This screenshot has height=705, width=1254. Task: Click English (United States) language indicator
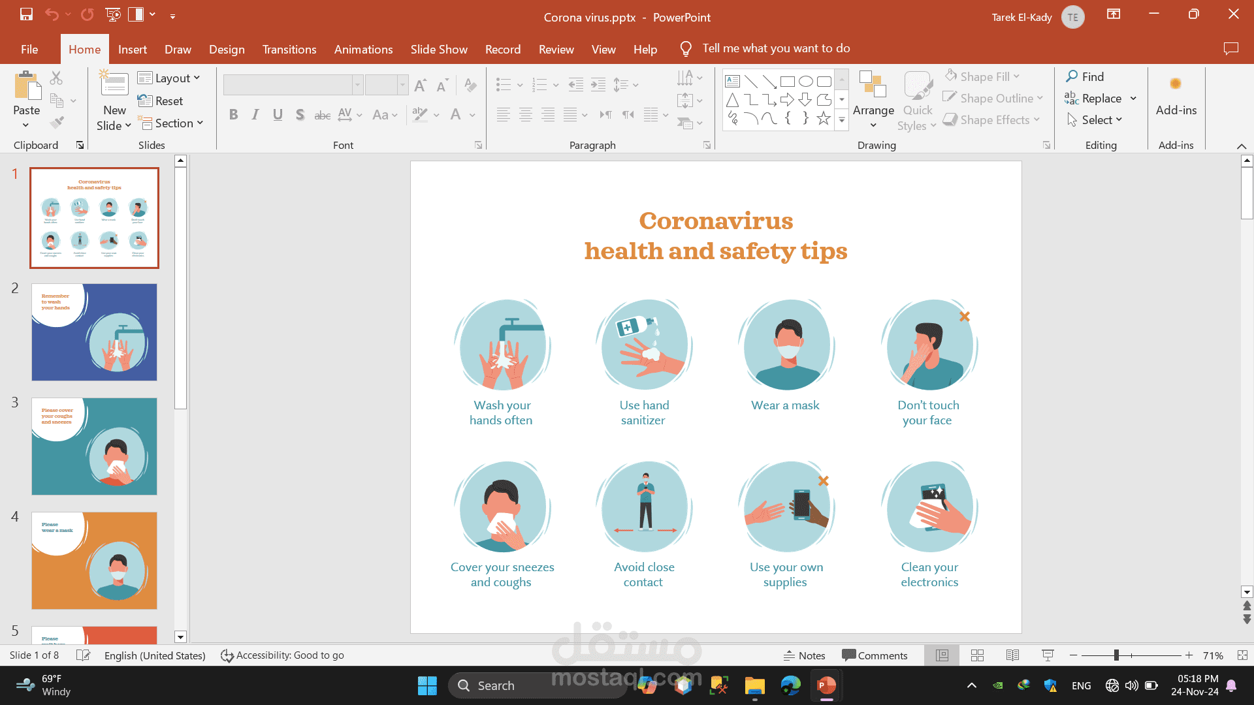click(x=155, y=655)
